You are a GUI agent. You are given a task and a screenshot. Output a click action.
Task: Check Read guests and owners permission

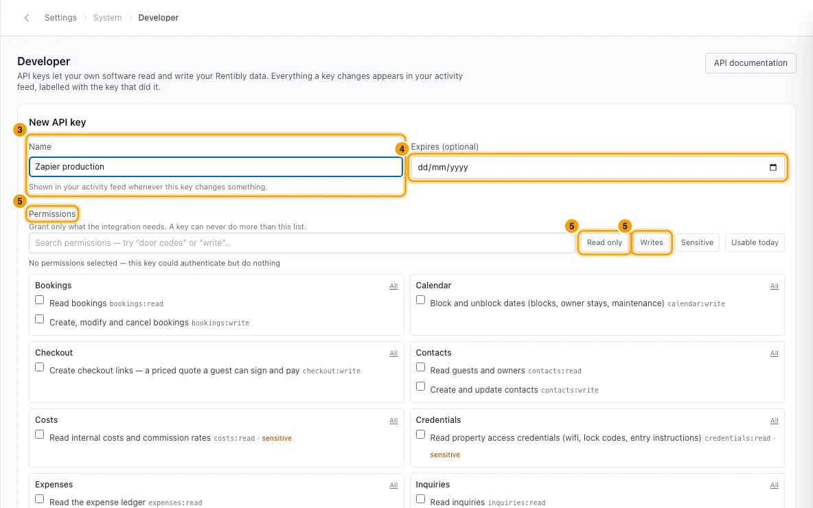(420, 367)
